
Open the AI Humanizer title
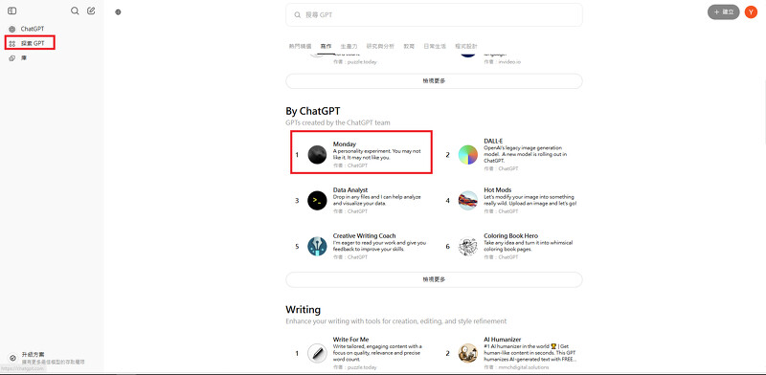point(502,340)
